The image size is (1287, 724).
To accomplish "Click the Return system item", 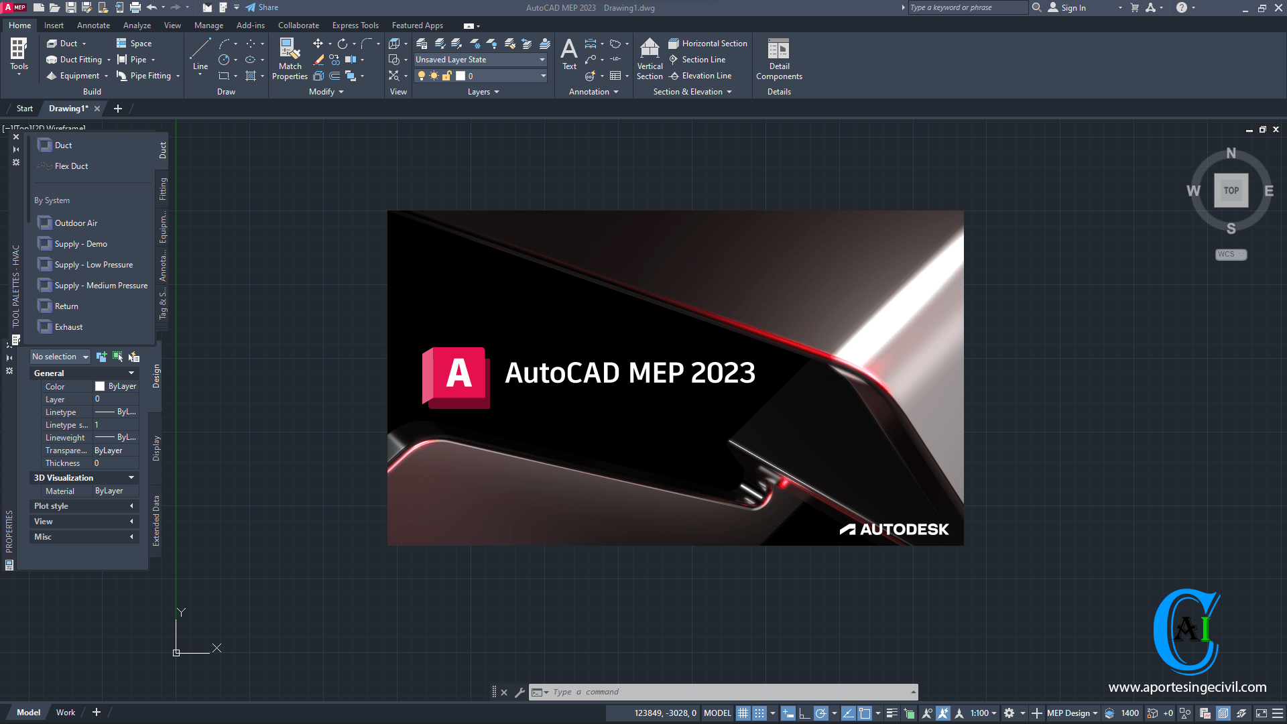I will click(x=66, y=306).
